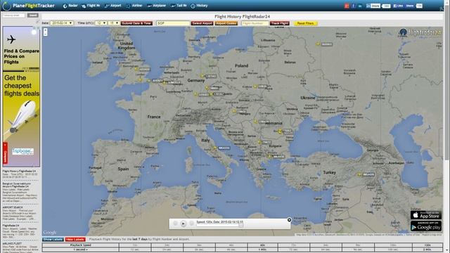This screenshot has width=450, height=253.
Task: Click the flightradar24 logo on the map
Action: (x=420, y=32)
